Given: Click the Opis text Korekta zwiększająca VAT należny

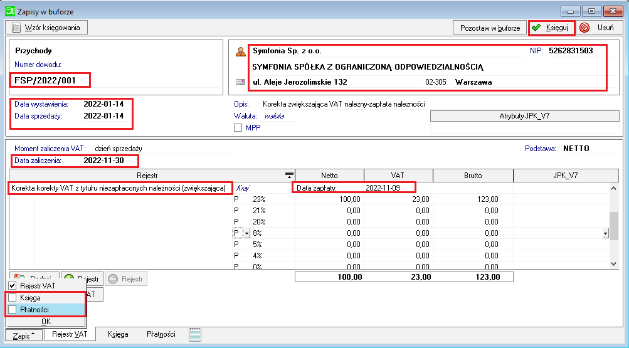Looking at the screenshot, I should pos(344,104).
